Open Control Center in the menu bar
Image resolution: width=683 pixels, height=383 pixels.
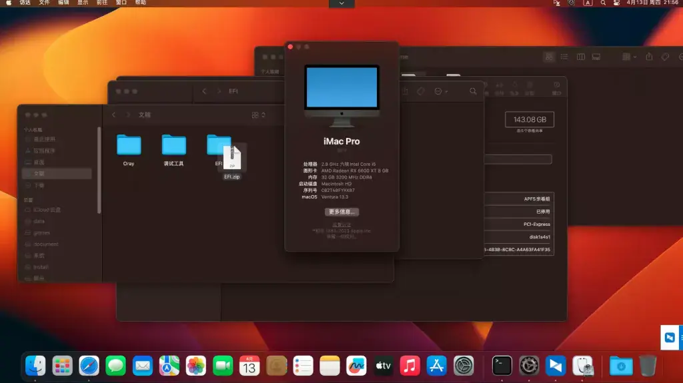pyautogui.click(x=616, y=3)
